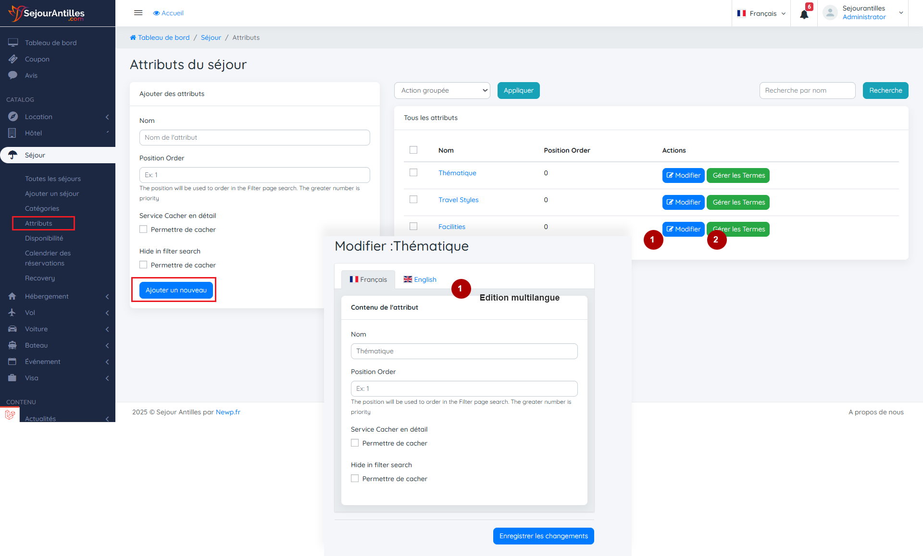923x556 pixels.
Task: Click the hamburger menu icon
Action: 138,13
